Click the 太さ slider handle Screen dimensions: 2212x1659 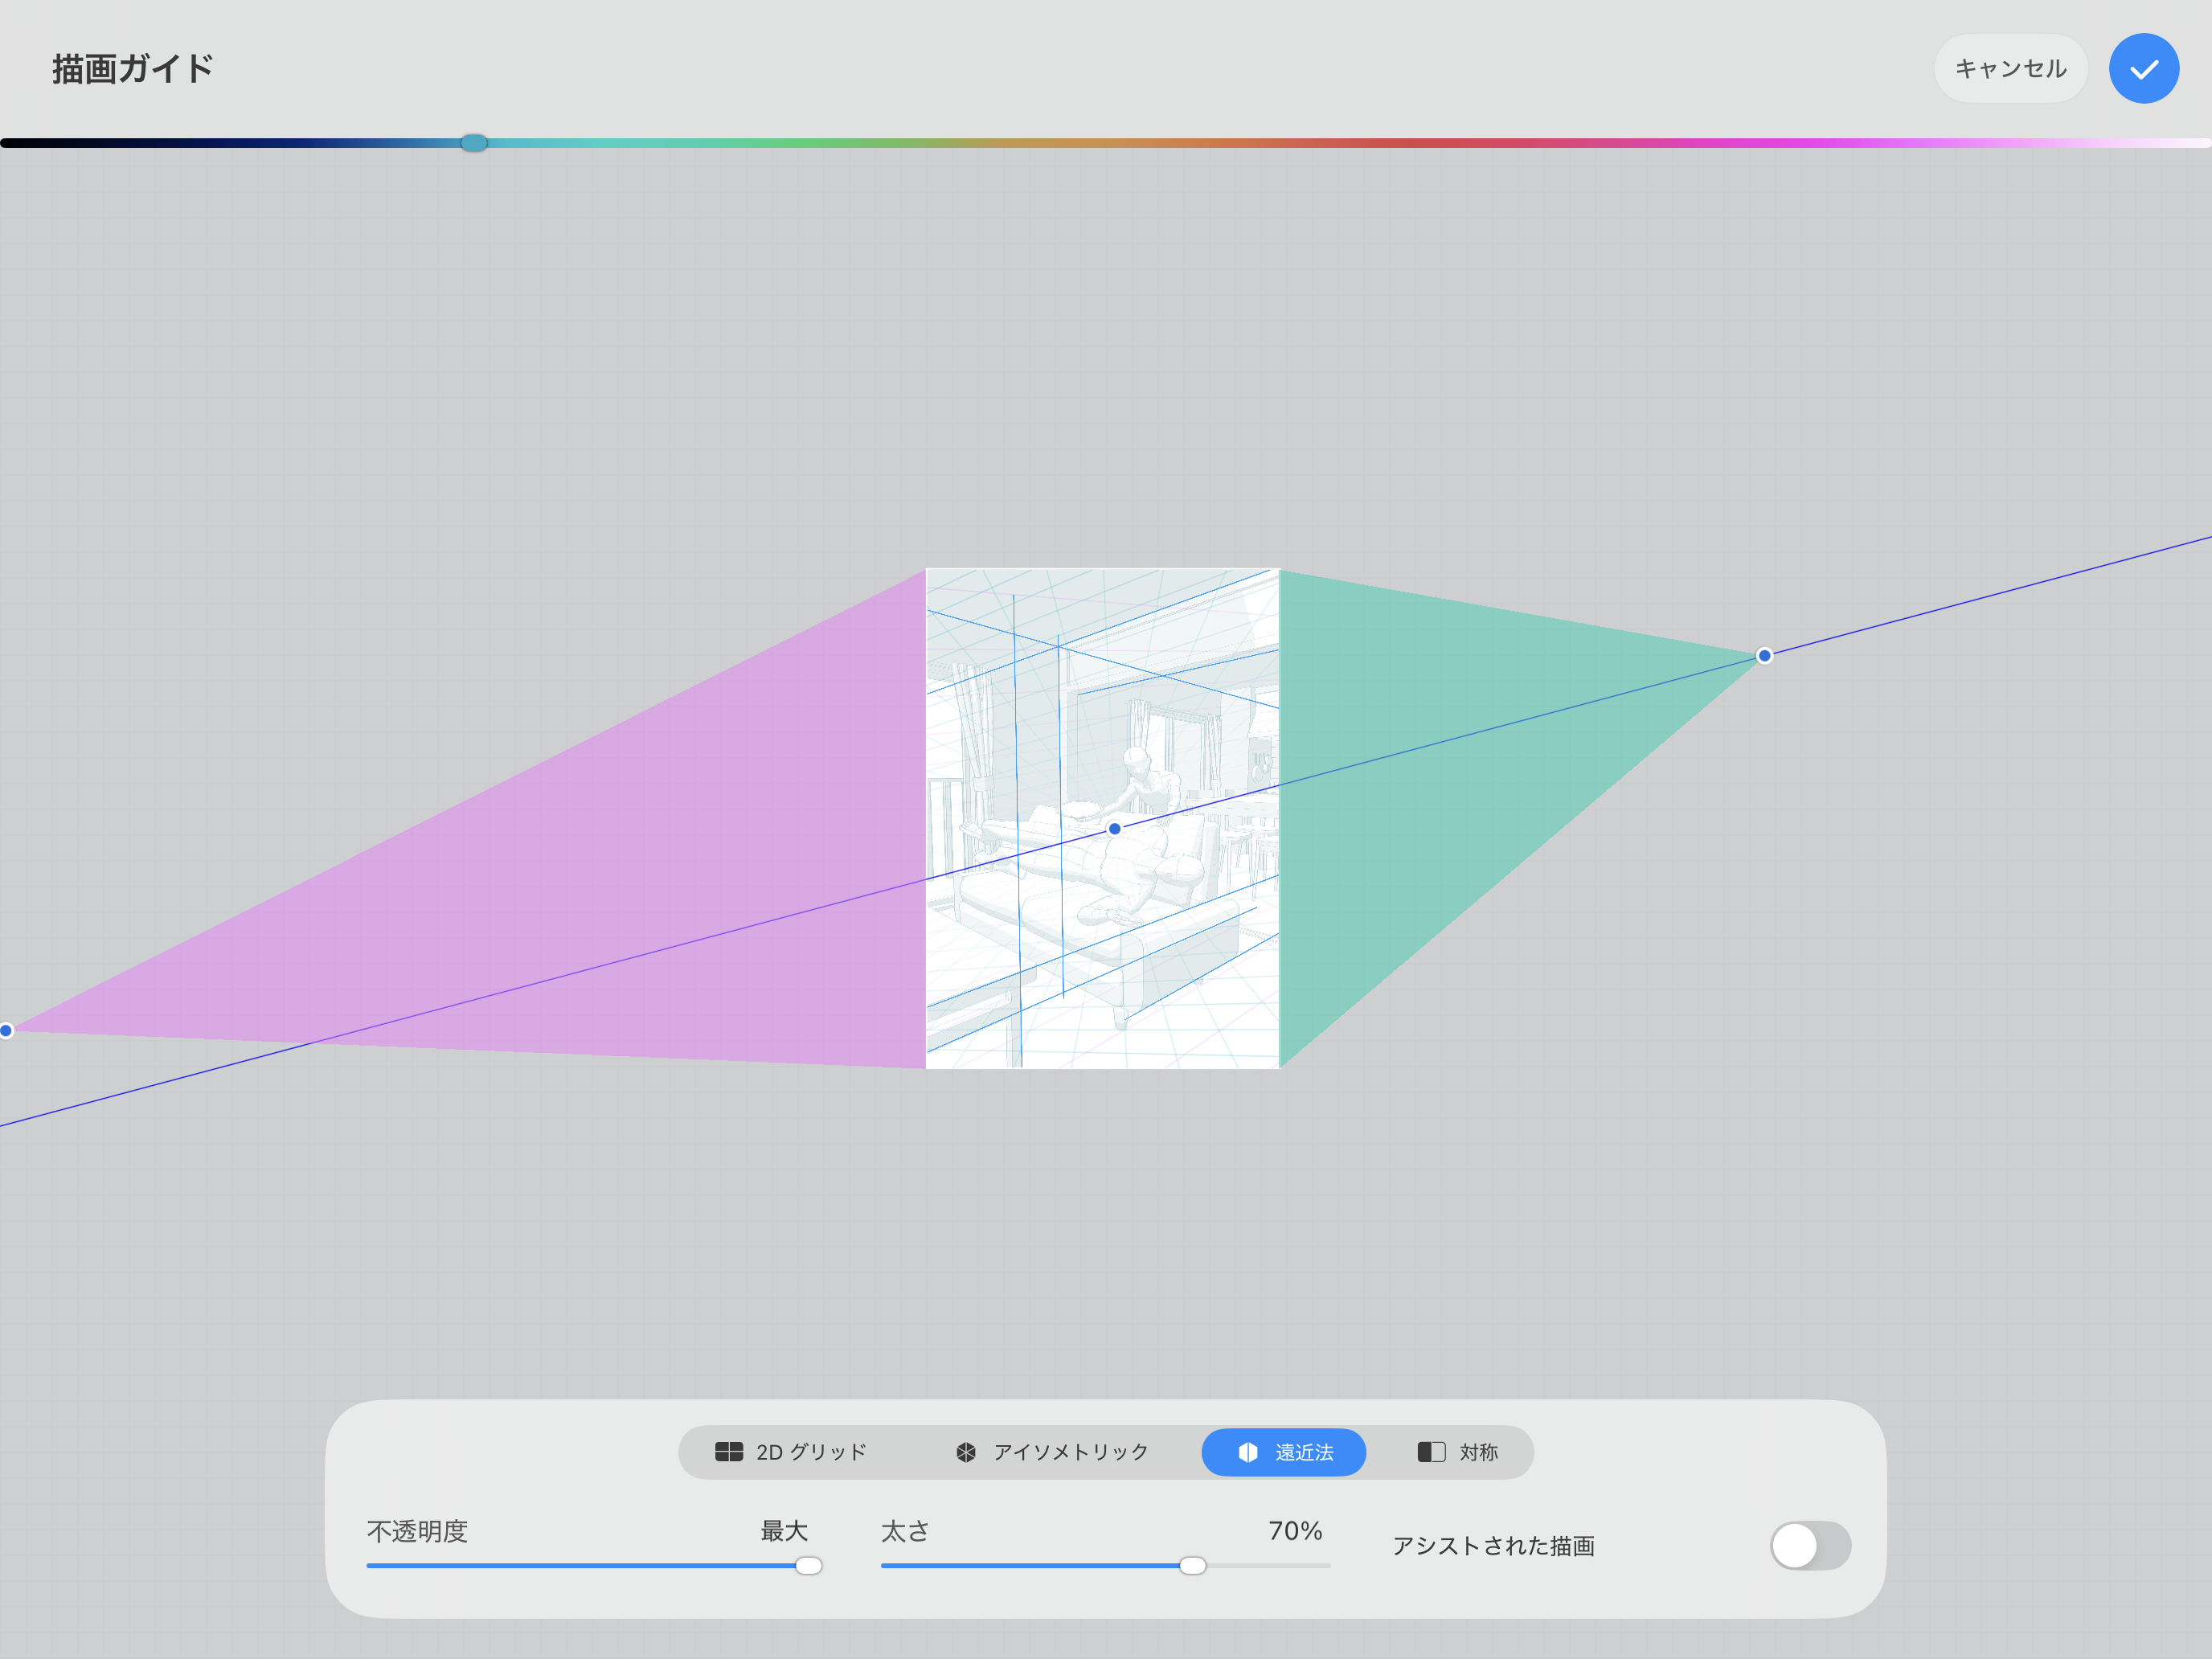tap(1192, 1565)
